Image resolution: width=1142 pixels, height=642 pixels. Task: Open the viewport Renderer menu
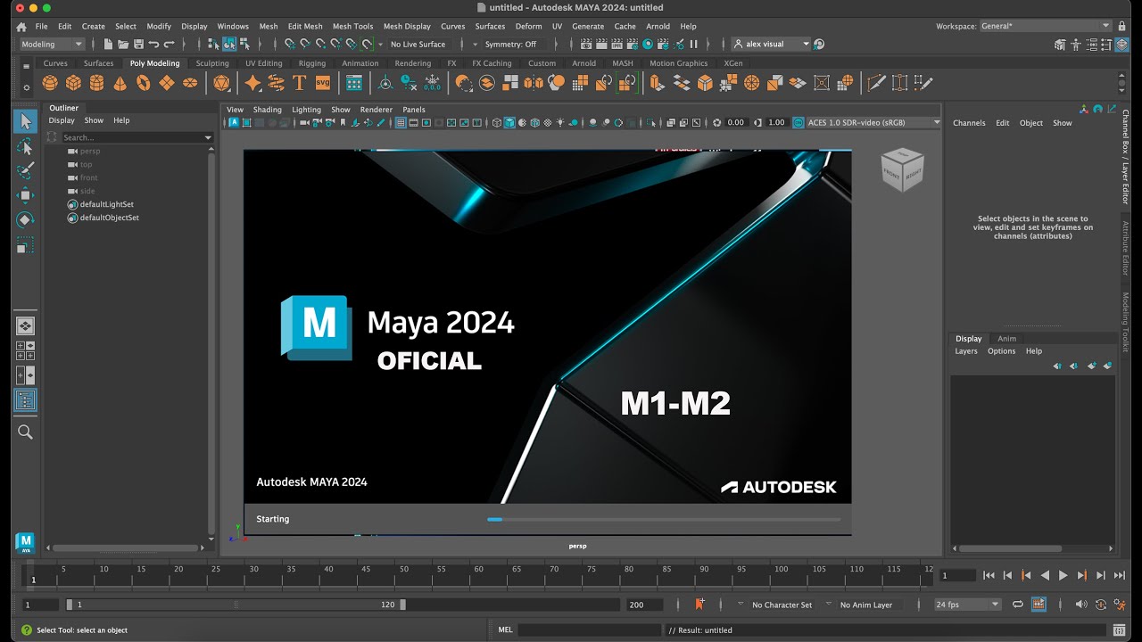tap(376, 110)
